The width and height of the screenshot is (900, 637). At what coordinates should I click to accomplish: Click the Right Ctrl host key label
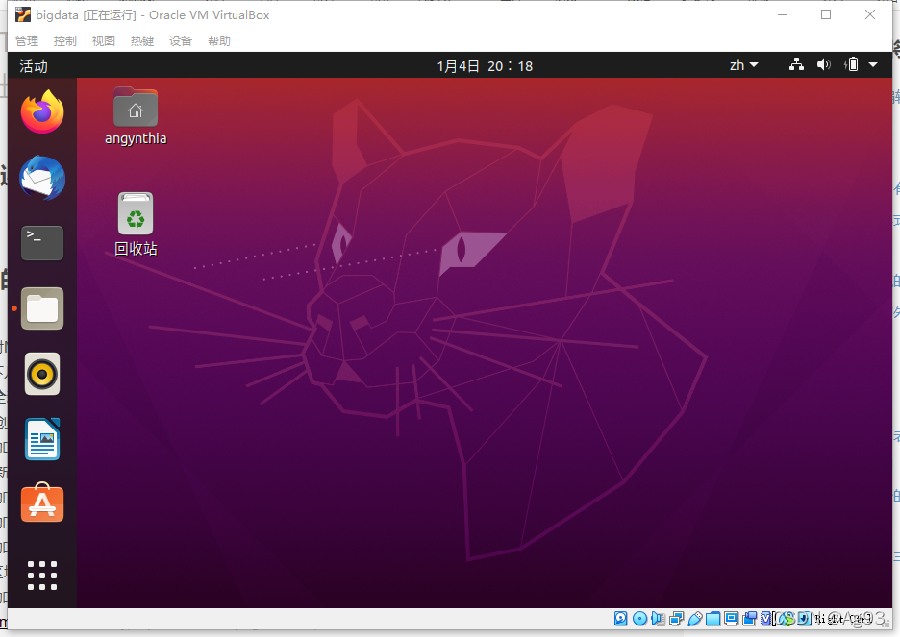pyautogui.click(x=844, y=618)
